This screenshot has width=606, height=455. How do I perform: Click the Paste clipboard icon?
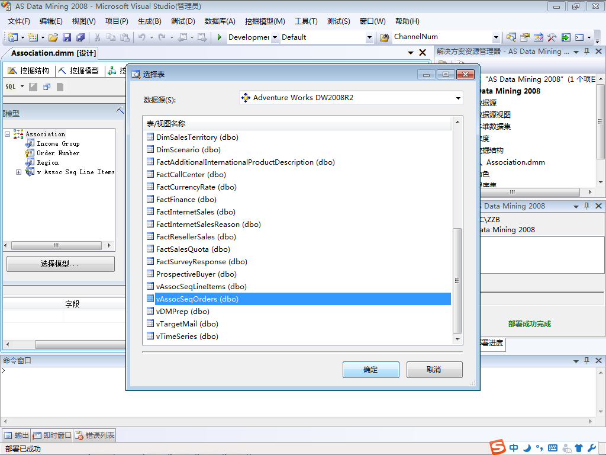click(x=125, y=37)
